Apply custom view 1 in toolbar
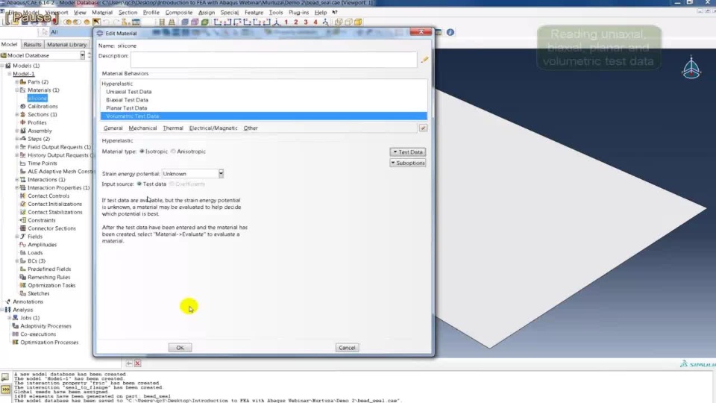 point(286,22)
